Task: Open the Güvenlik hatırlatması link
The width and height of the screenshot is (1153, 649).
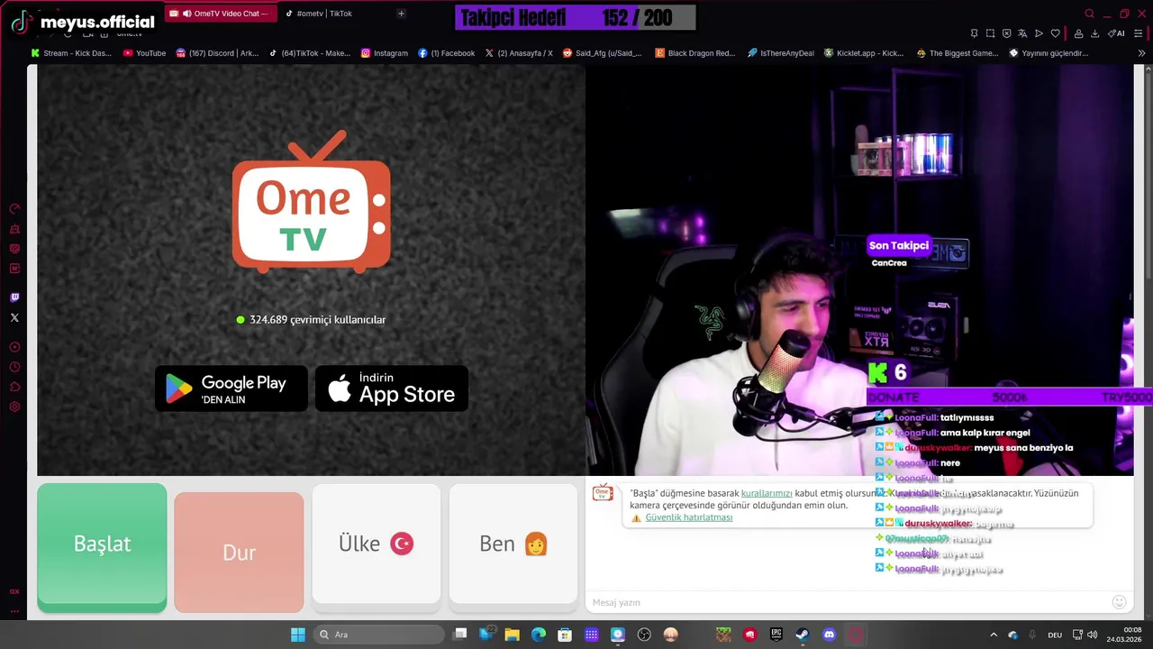Action: pyautogui.click(x=689, y=517)
